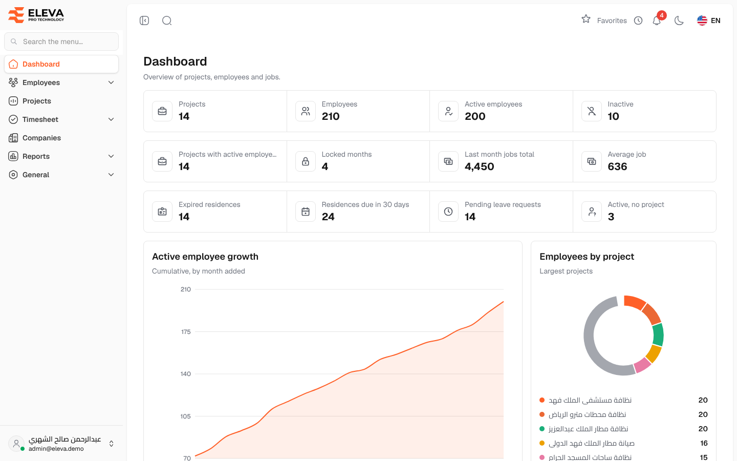Click the Last month jobs total icon
Image resolution: width=737 pixels, height=461 pixels.
point(448,161)
